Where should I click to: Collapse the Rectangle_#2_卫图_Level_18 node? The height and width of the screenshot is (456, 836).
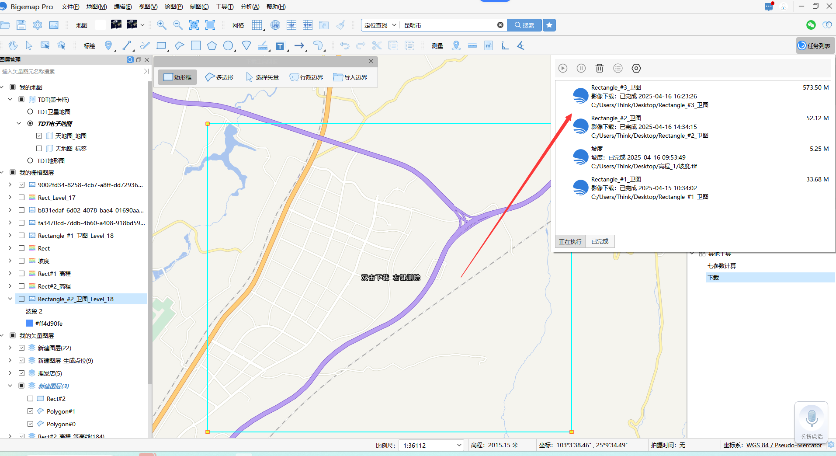pos(10,299)
